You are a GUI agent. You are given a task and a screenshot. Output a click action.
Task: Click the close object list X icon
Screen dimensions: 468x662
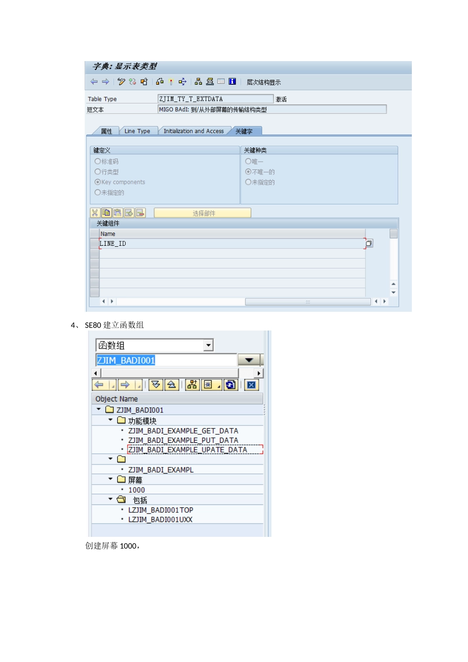pyautogui.click(x=251, y=385)
